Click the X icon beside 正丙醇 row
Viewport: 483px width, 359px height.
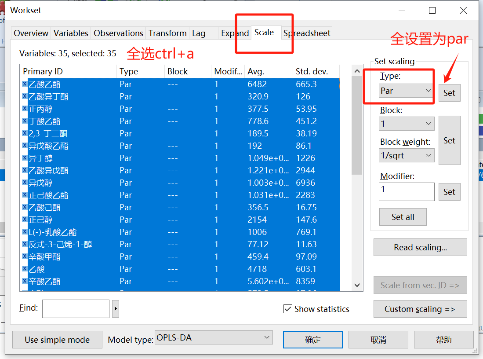(25, 109)
